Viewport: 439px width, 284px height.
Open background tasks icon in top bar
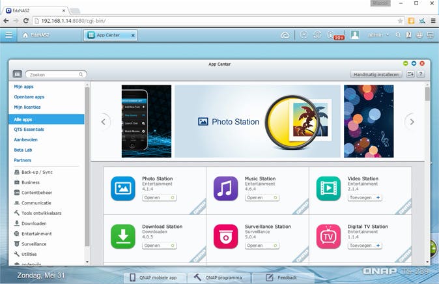(304, 35)
